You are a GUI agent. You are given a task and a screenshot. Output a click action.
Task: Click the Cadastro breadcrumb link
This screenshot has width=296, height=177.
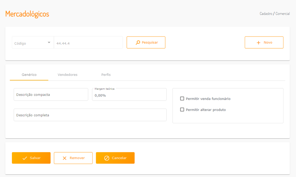[266, 14]
